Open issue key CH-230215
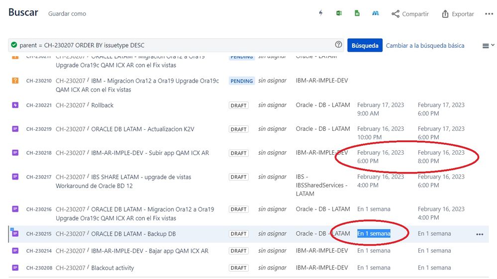Screen dimensions: 497x279 [39, 234]
